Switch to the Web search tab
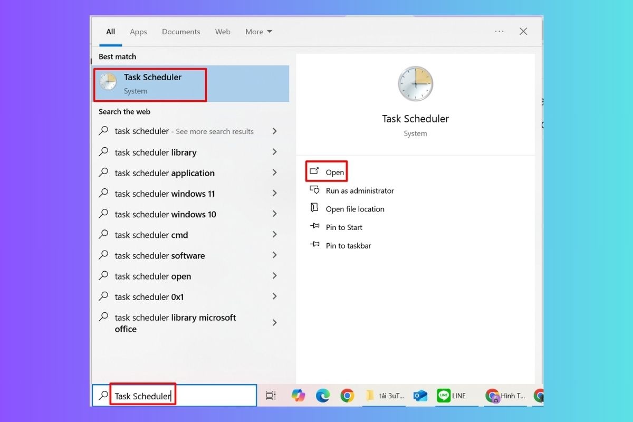This screenshot has width=633, height=422. pyautogui.click(x=223, y=32)
